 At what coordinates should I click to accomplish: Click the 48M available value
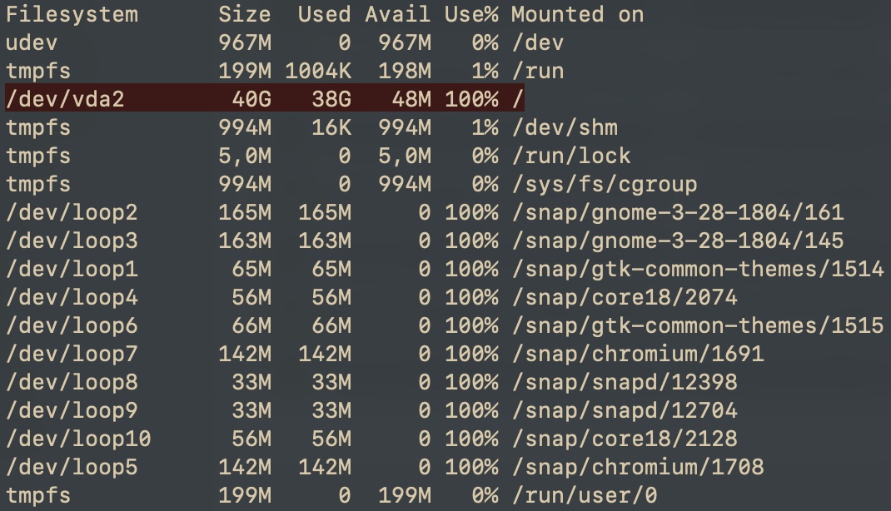tap(411, 99)
